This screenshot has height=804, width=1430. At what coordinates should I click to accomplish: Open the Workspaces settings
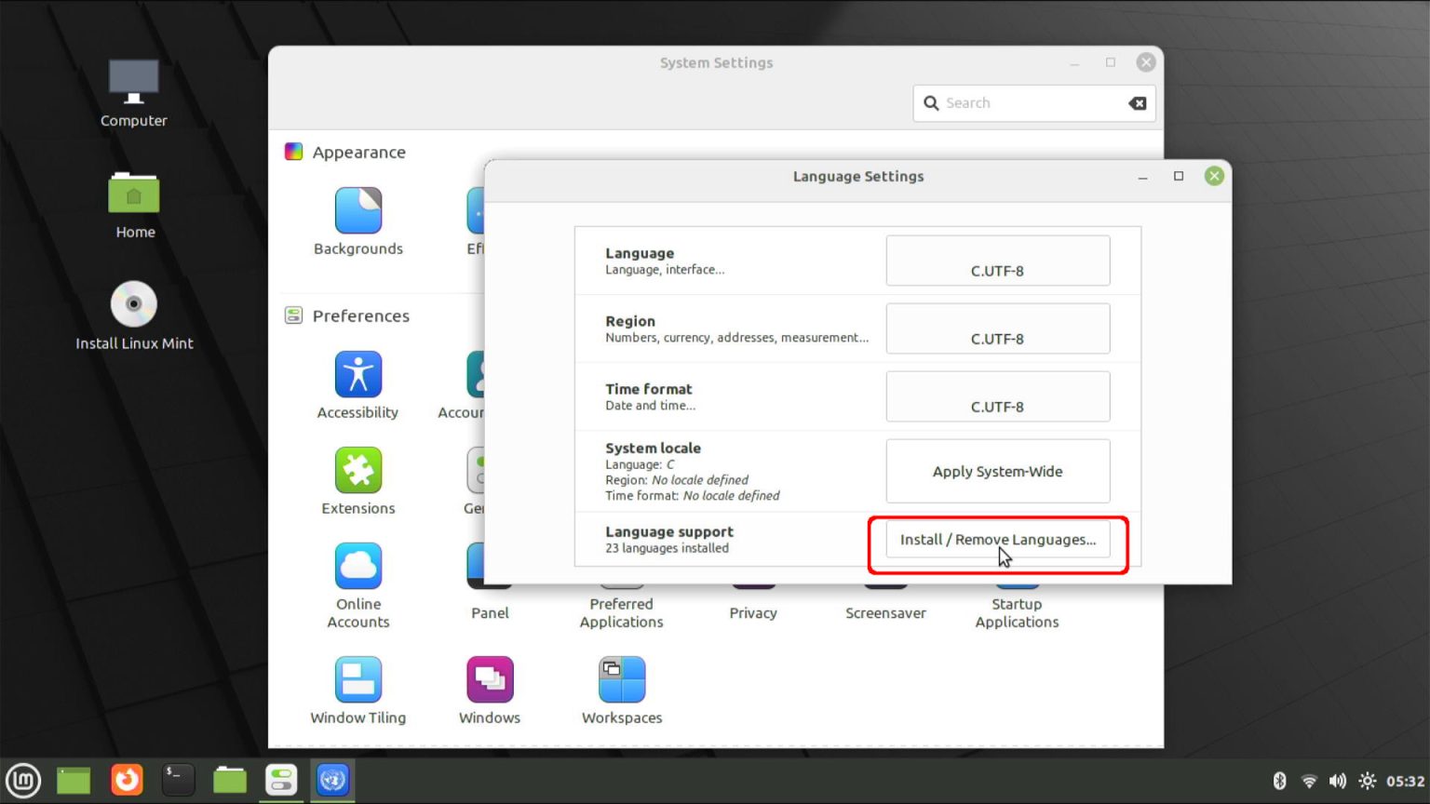tap(620, 679)
